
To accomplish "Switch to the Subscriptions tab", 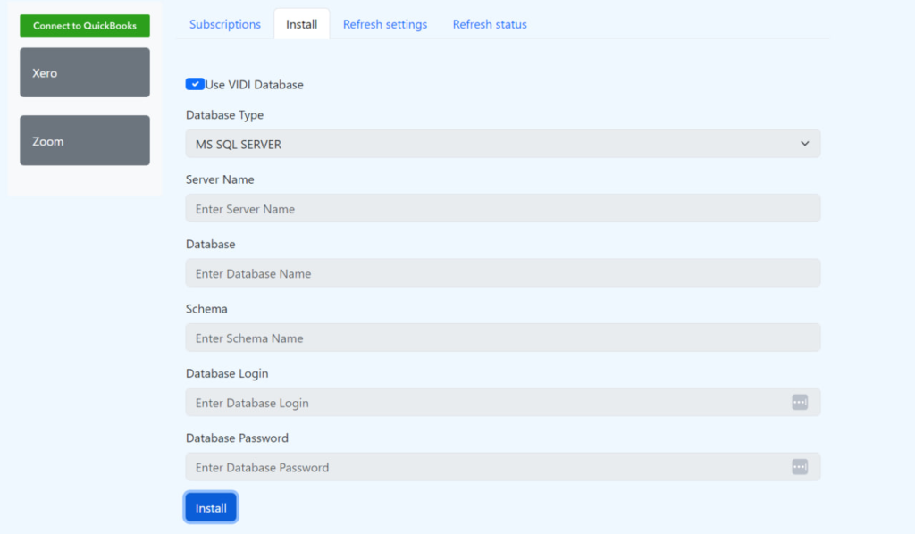I will point(225,24).
